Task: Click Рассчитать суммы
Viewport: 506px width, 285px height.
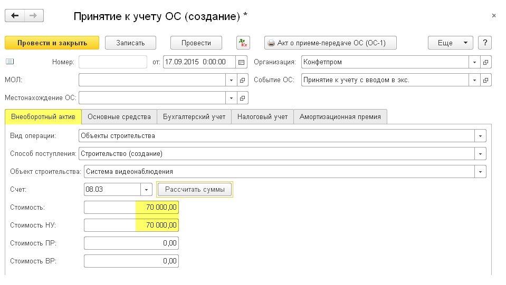Action: coord(195,189)
